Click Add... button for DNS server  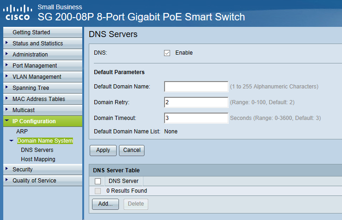pyautogui.click(x=105, y=204)
